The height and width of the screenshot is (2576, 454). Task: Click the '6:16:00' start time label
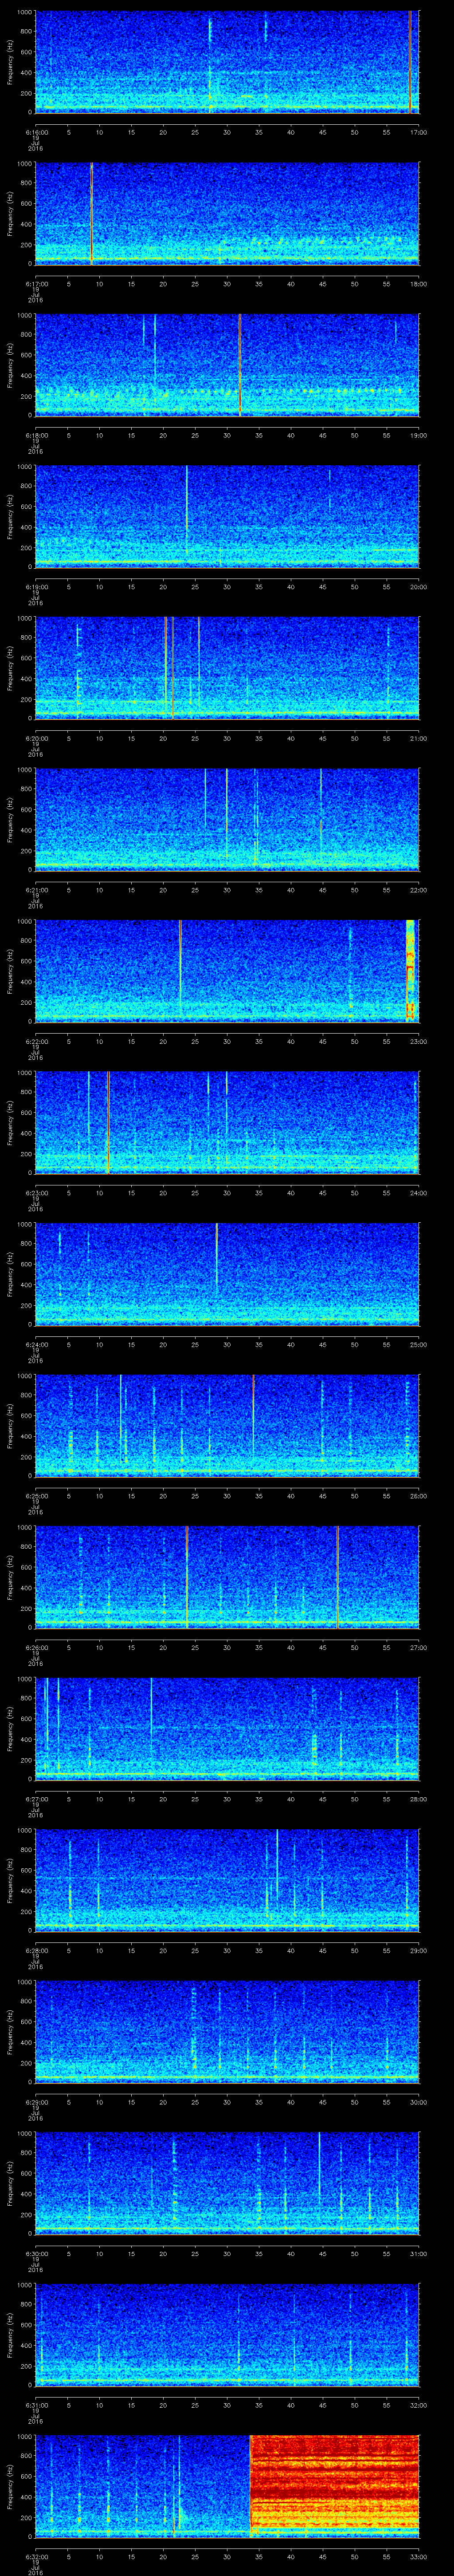36,132
